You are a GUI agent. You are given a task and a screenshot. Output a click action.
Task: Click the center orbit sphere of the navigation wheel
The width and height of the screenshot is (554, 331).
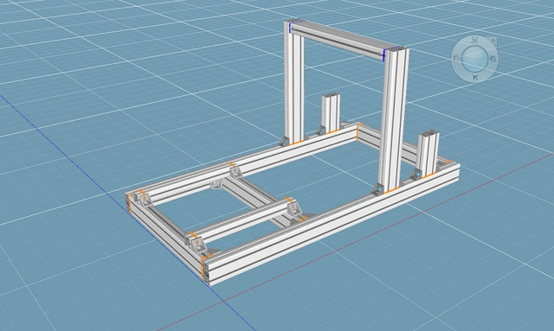(474, 58)
